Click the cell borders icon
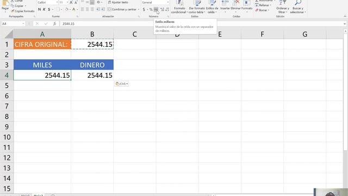This screenshot has height=196, width=348. coord(58,9)
